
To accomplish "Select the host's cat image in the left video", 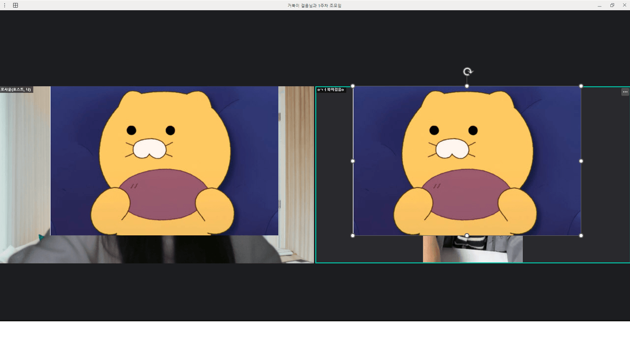I will tap(164, 161).
